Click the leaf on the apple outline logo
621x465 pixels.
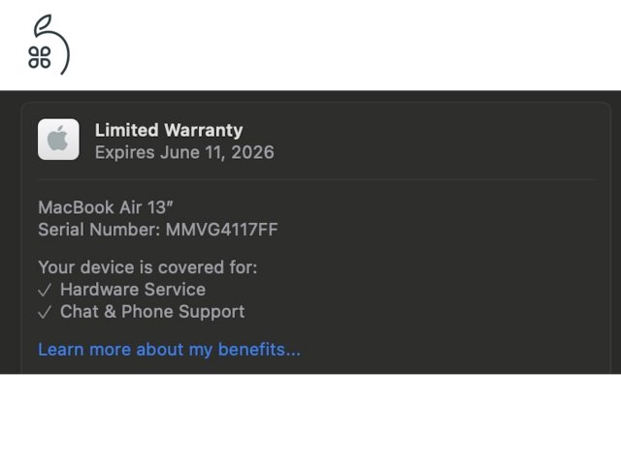43,25
